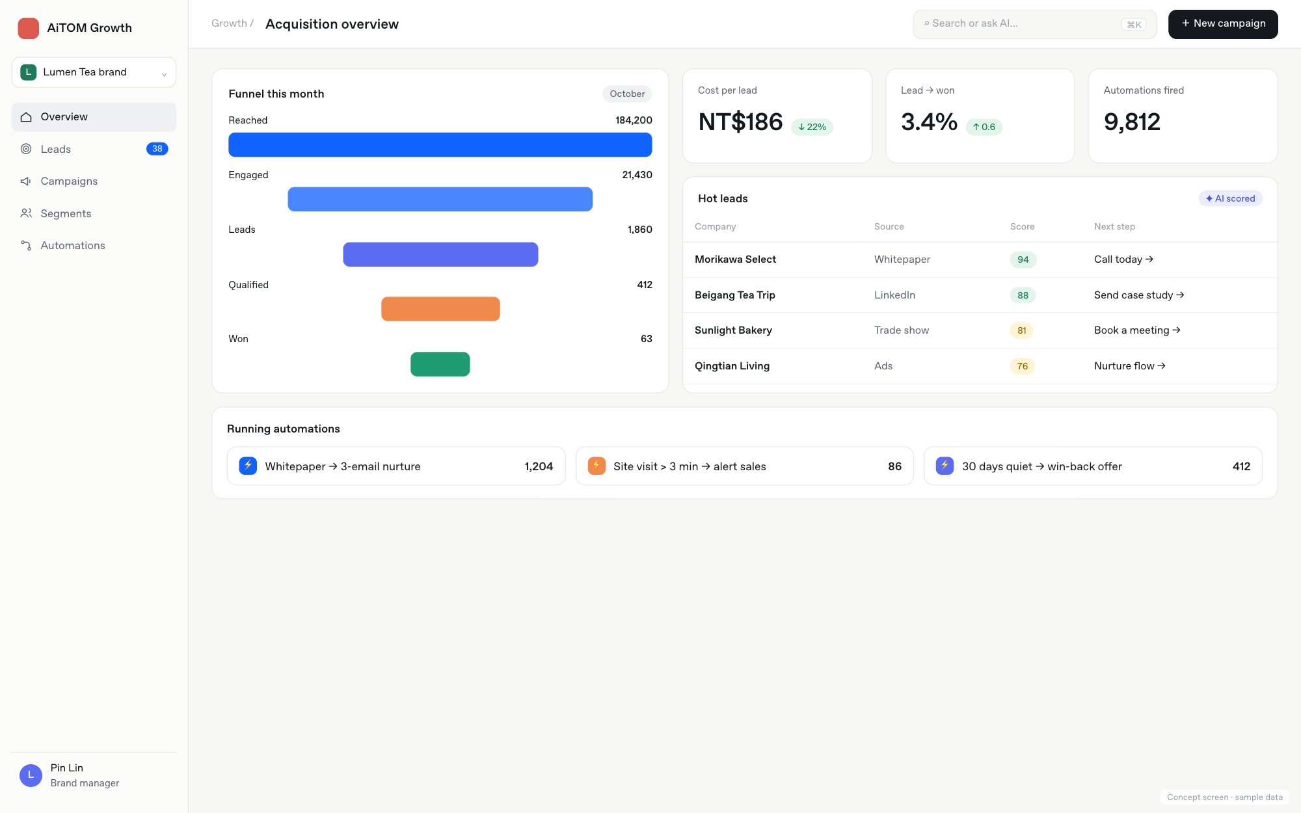Open the 30 days quiet win-back card
Image resolution: width=1301 pixels, height=813 pixels.
pos(1093,466)
